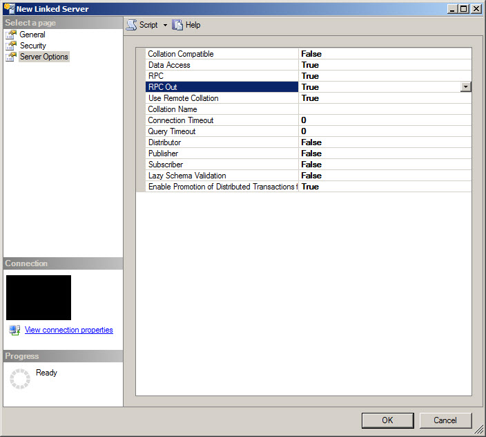Select the Collation Name property
Screen dimensions: 486x437
coord(222,109)
